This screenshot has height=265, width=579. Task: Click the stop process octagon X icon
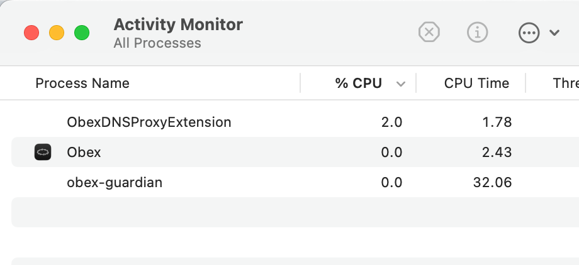pos(429,32)
